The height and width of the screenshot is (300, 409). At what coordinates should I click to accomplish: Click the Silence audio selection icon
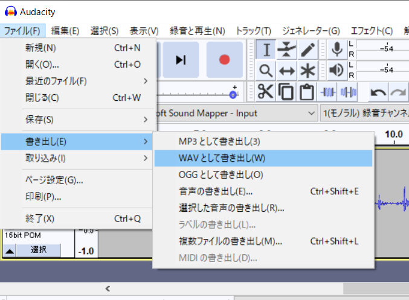348,92
